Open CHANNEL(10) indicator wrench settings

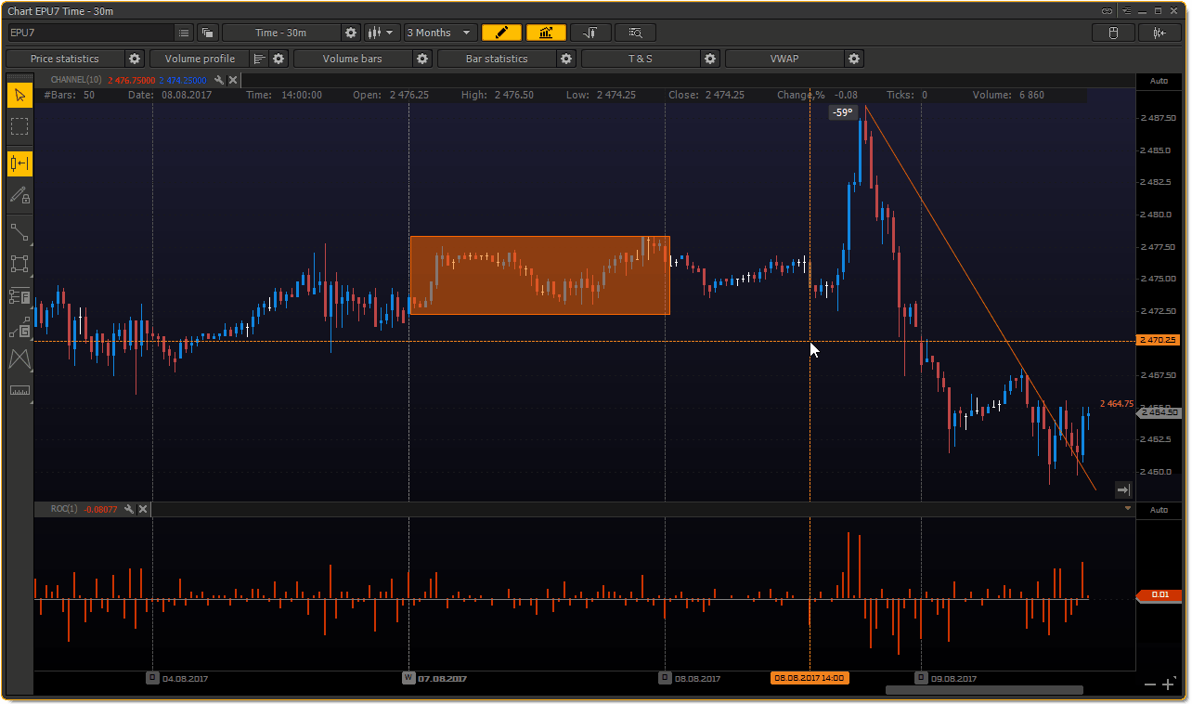coord(218,81)
